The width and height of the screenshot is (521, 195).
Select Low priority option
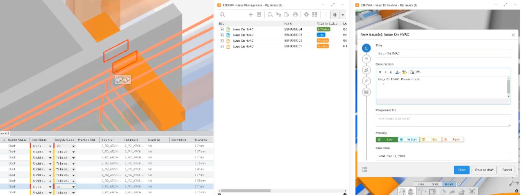click(x=386, y=139)
